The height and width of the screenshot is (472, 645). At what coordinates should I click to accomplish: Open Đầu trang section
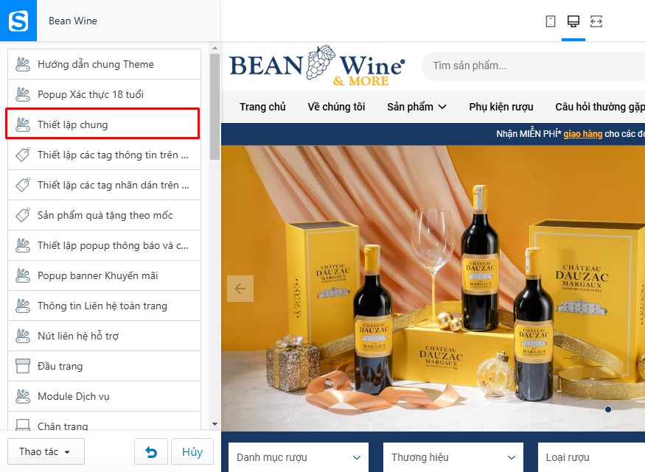pos(104,366)
